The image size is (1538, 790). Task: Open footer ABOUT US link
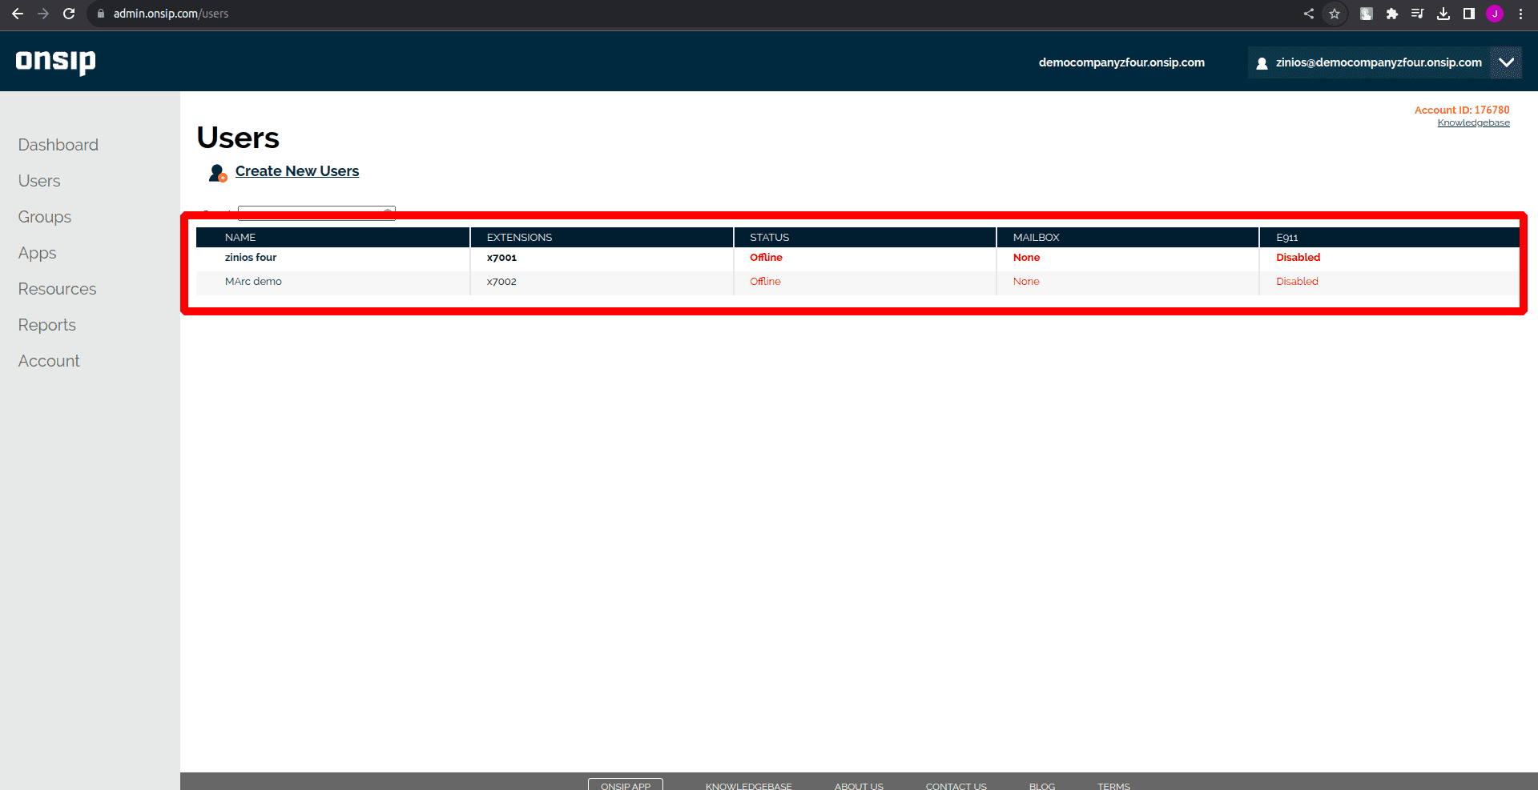tap(859, 786)
